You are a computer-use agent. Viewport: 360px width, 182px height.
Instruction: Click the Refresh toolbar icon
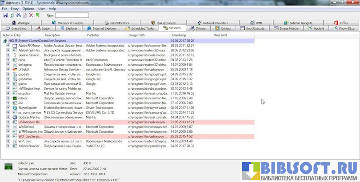pos(12,15)
